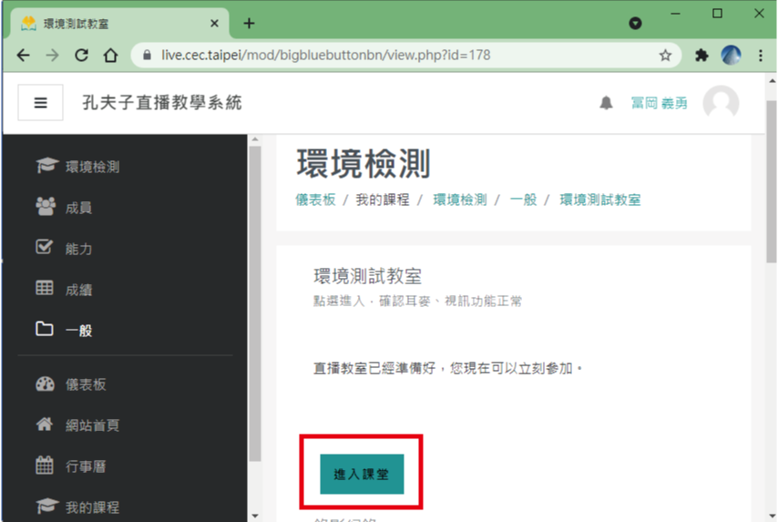Click the description 點選進入，確認耳麥、視訊功能正常

[417, 302]
